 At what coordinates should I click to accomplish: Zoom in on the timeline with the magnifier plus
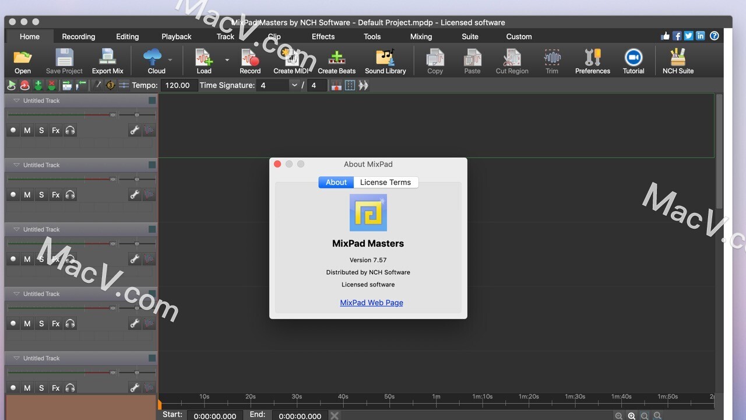(x=632, y=416)
